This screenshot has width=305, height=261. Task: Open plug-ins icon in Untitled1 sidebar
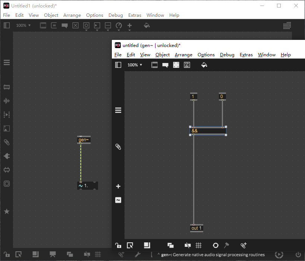pos(7,156)
